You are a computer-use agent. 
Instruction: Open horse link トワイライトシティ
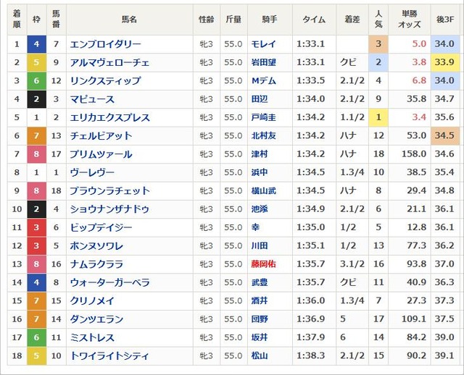click(109, 355)
